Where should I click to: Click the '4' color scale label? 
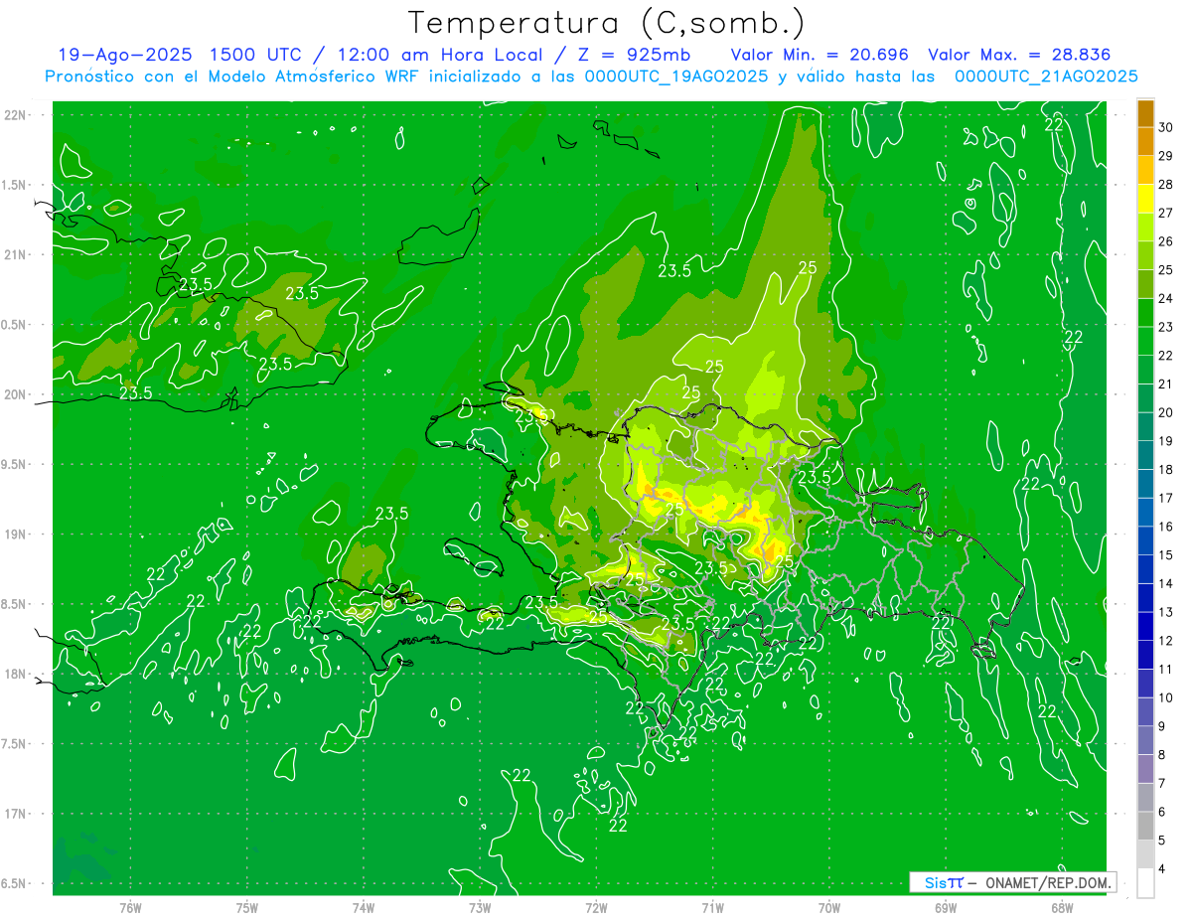(x=1162, y=868)
